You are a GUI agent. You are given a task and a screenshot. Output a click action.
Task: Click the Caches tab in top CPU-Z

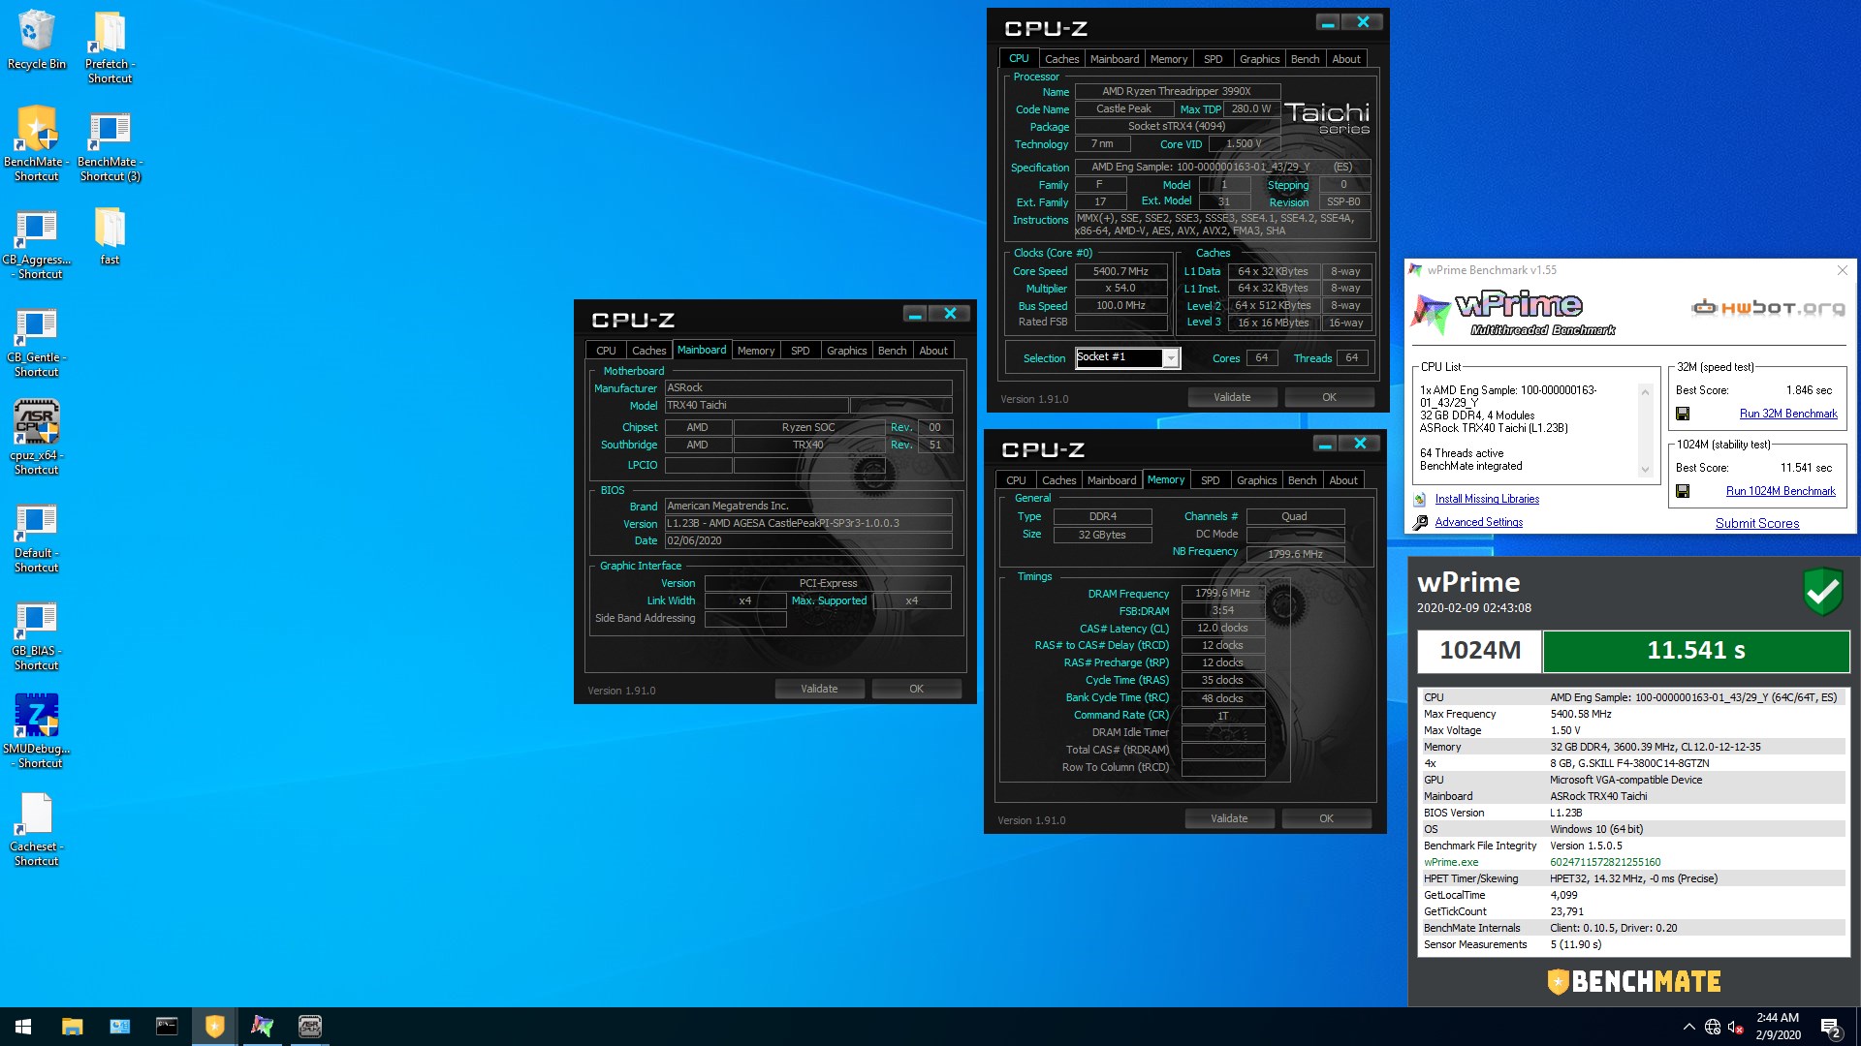pyautogui.click(x=1058, y=59)
